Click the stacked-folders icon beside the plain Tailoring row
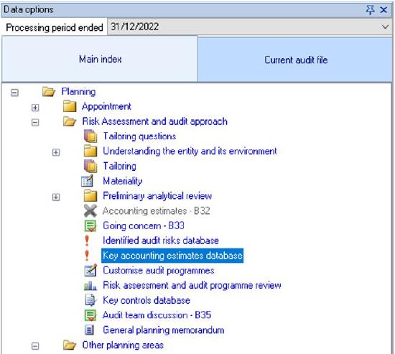Viewport: 395px width, 354px height. coord(90,166)
